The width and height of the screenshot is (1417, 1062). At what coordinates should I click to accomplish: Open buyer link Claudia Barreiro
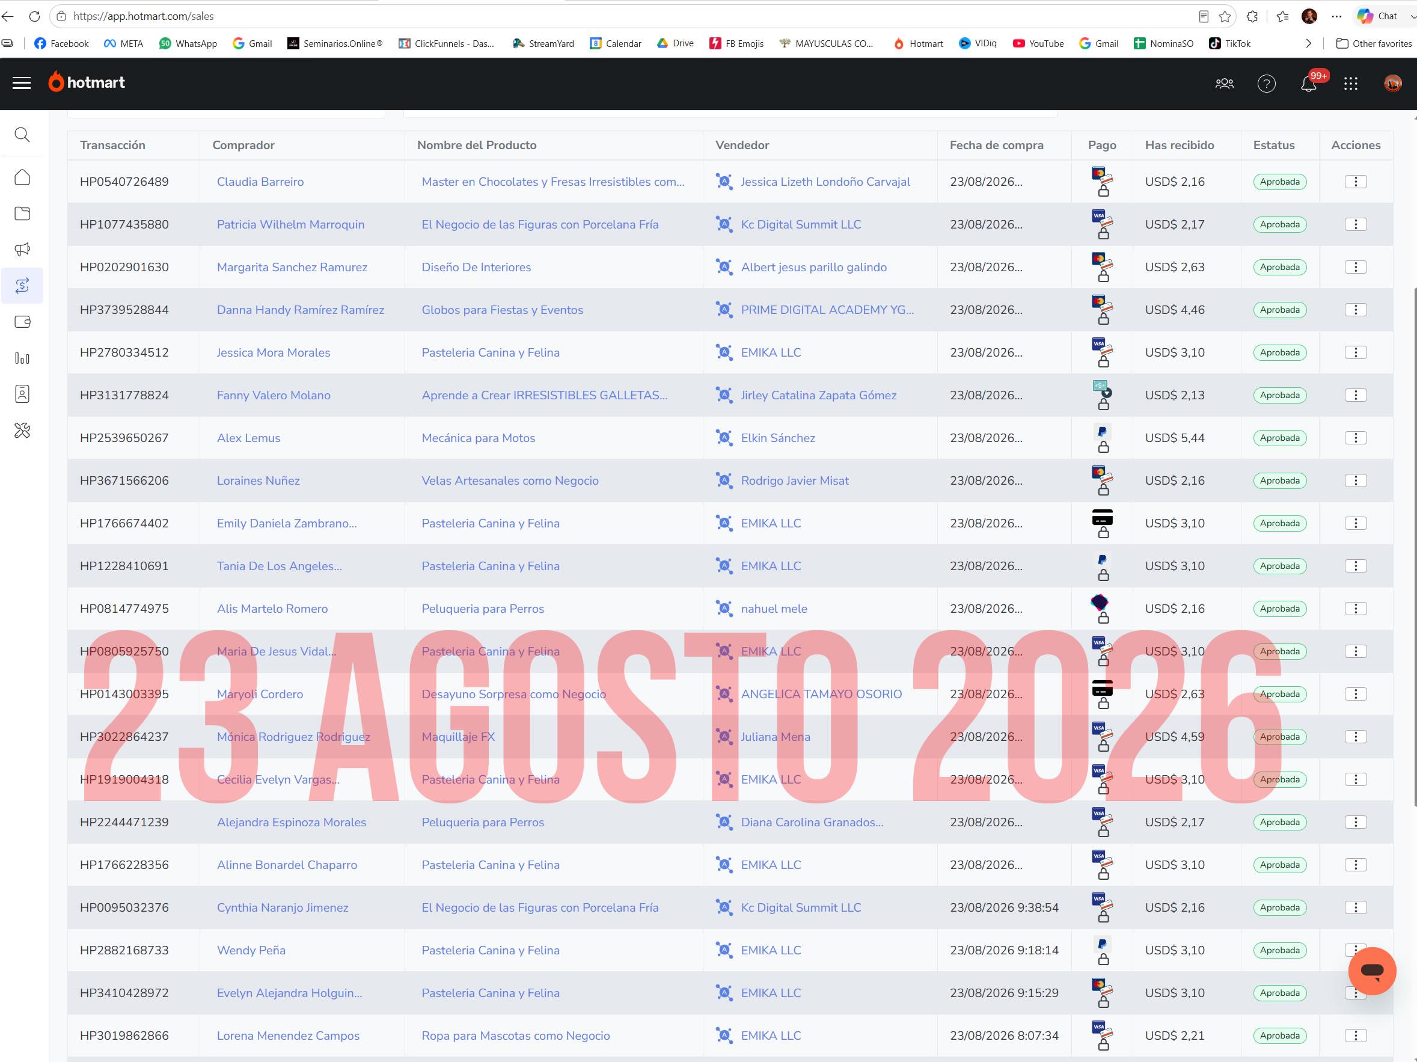pyautogui.click(x=260, y=182)
